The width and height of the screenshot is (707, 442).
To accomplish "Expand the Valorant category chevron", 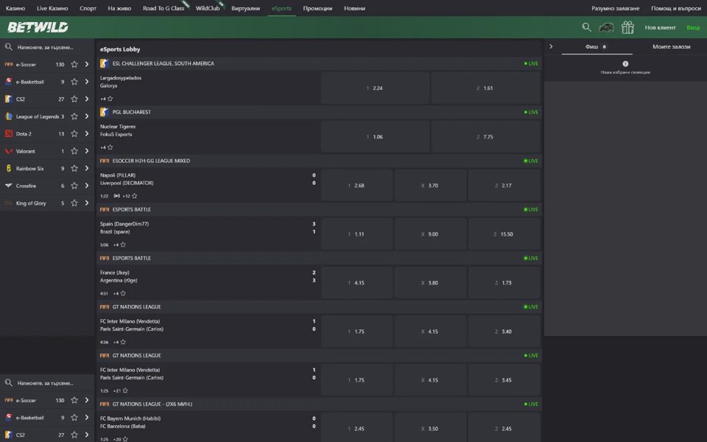I will (87, 151).
